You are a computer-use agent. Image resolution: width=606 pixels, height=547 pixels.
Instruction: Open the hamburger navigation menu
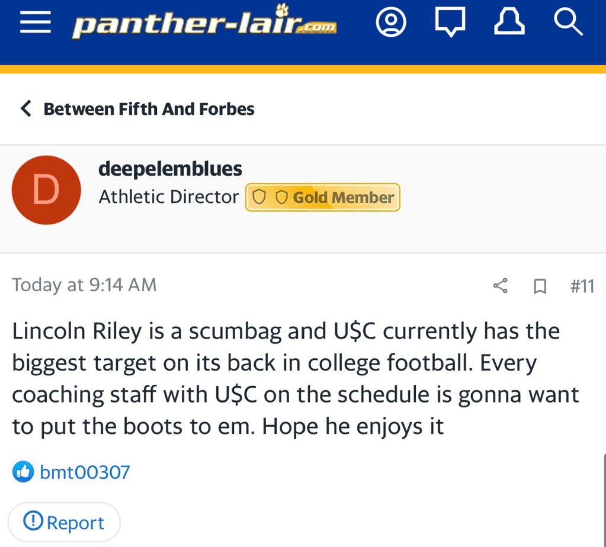tap(36, 23)
